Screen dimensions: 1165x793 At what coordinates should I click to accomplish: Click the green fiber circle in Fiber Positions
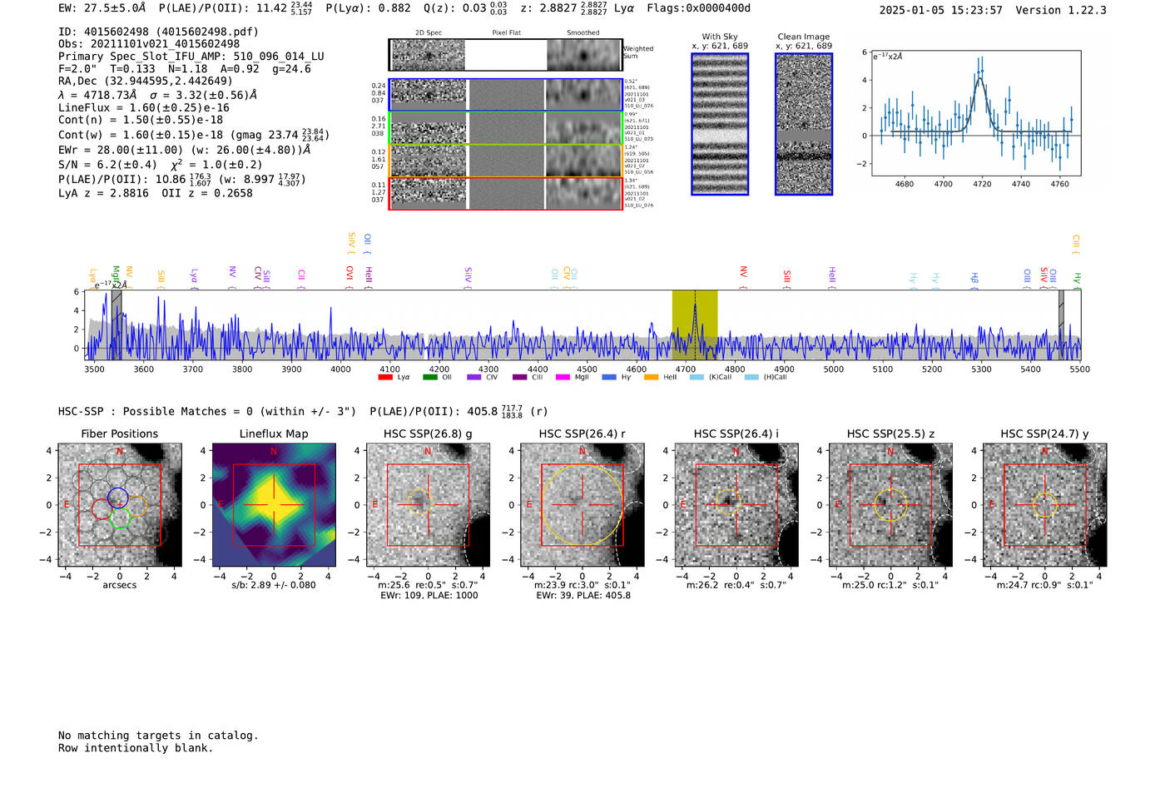(x=121, y=518)
